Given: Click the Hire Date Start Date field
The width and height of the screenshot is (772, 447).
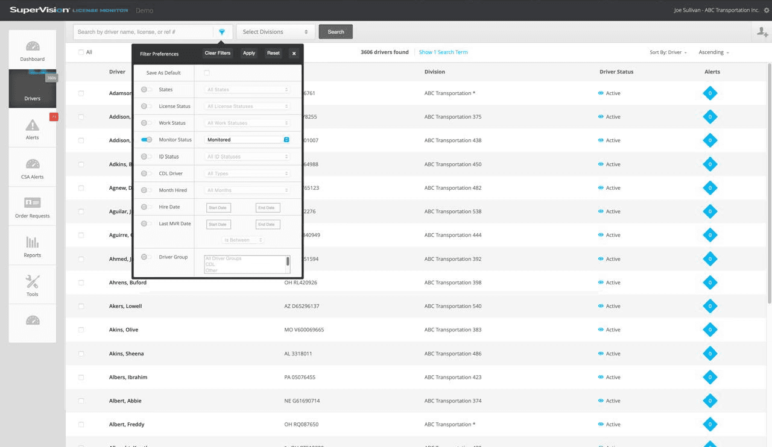Looking at the screenshot, I should (218, 208).
